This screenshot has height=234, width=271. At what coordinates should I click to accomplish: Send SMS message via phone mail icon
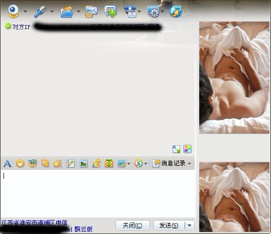(91, 12)
